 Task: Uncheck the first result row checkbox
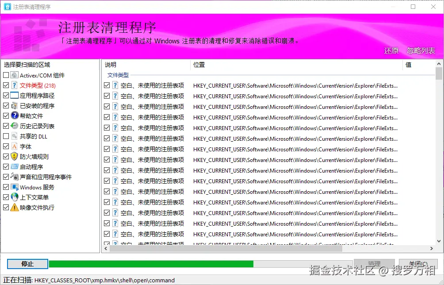(107, 85)
